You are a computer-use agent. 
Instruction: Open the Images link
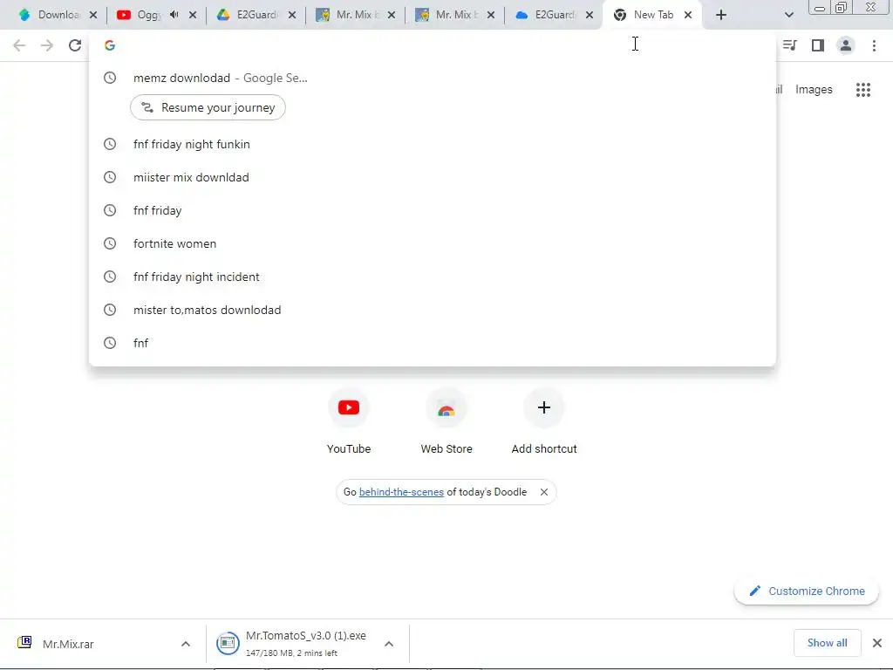click(814, 90)
